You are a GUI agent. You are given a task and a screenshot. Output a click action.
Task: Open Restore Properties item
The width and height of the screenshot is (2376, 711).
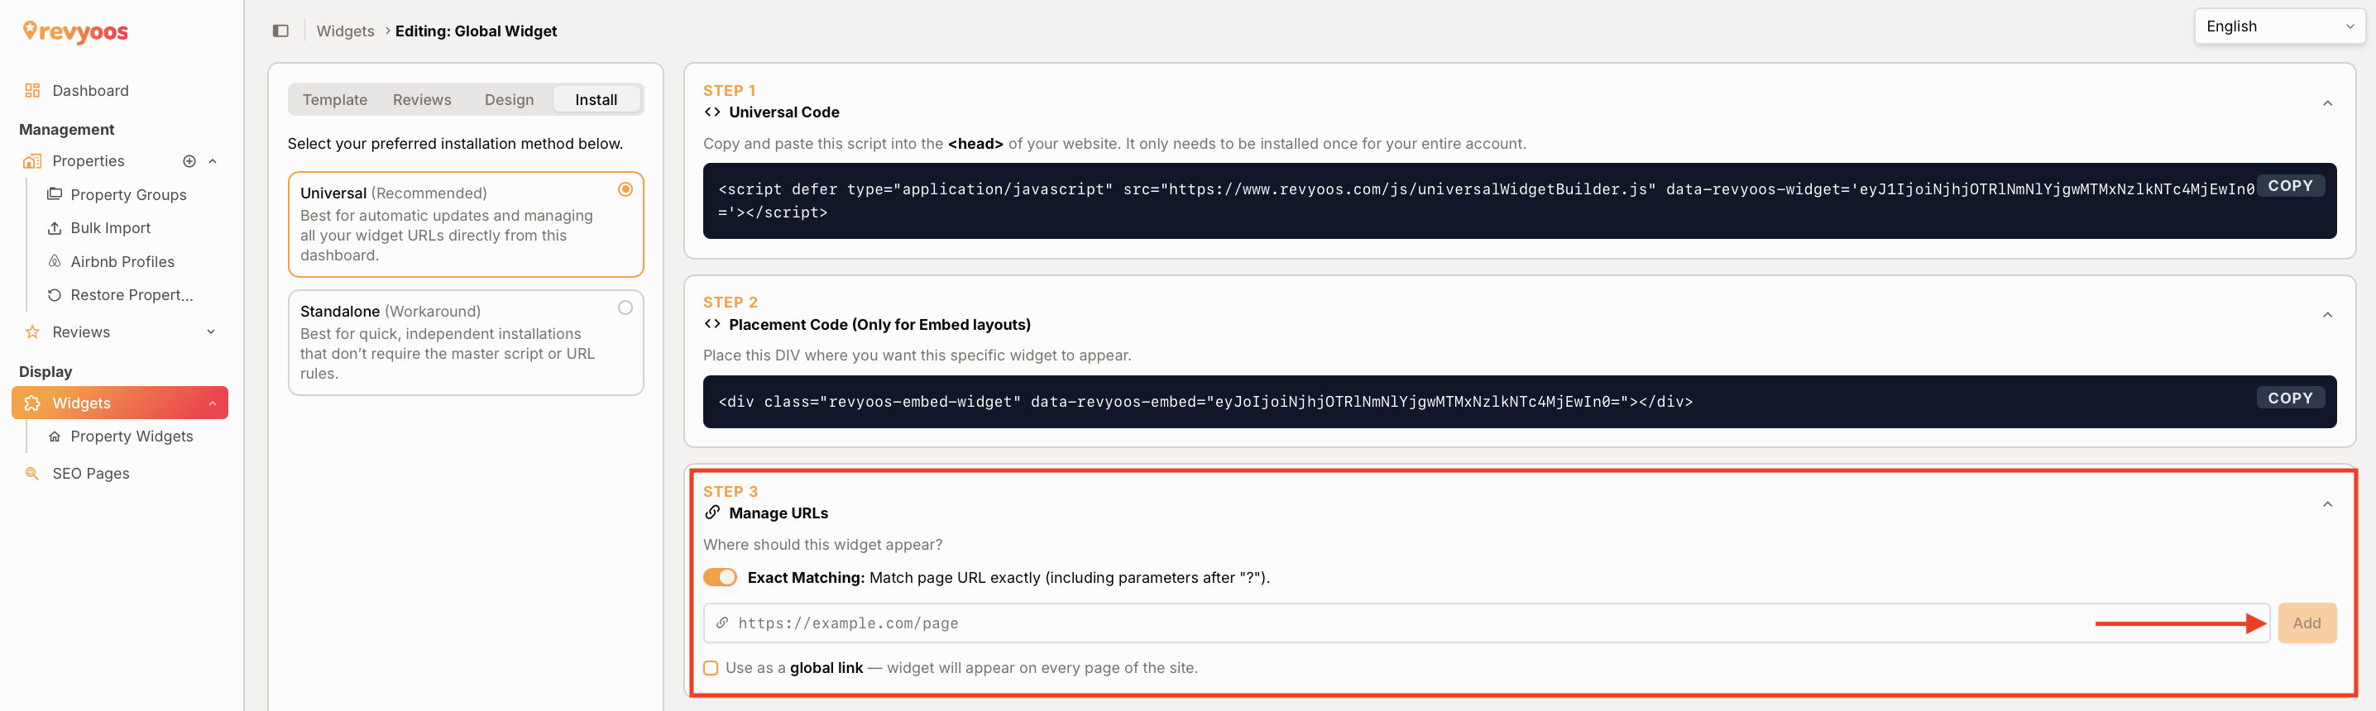point(132,295)
